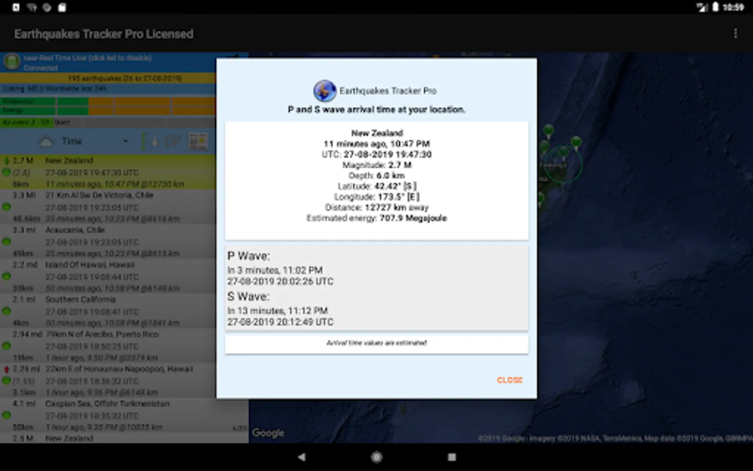Screen dimensions: 753x471
Task: Click the Earthquakes Tracker Pro globe logo in dialog
Action: point(325,91)
